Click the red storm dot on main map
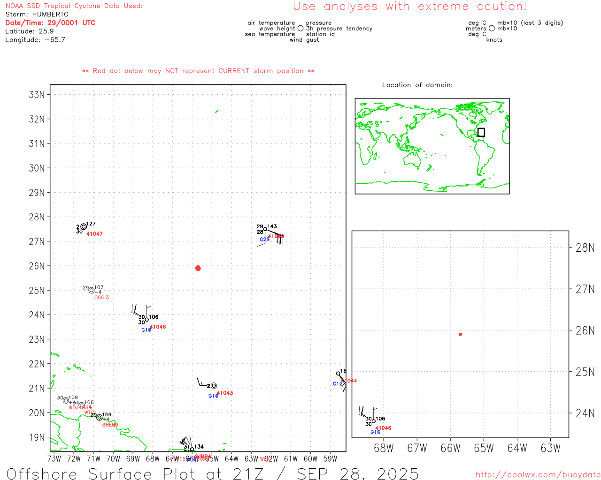The height and width of the screenshot is (480, 601). pyautogui.click(x=198, y=268)
